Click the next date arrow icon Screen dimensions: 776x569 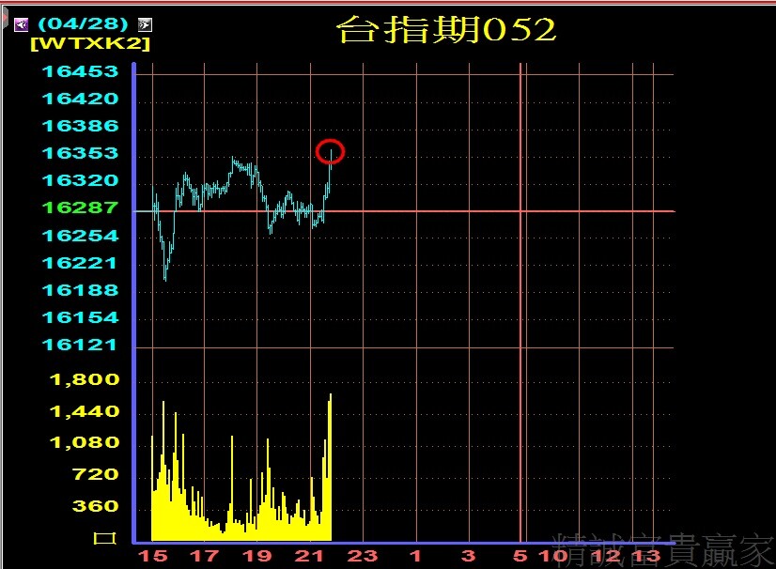click(x=145, y=24)
